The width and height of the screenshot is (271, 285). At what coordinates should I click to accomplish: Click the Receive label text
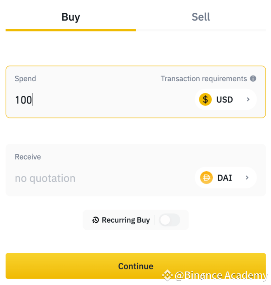(x=28, y=157)
